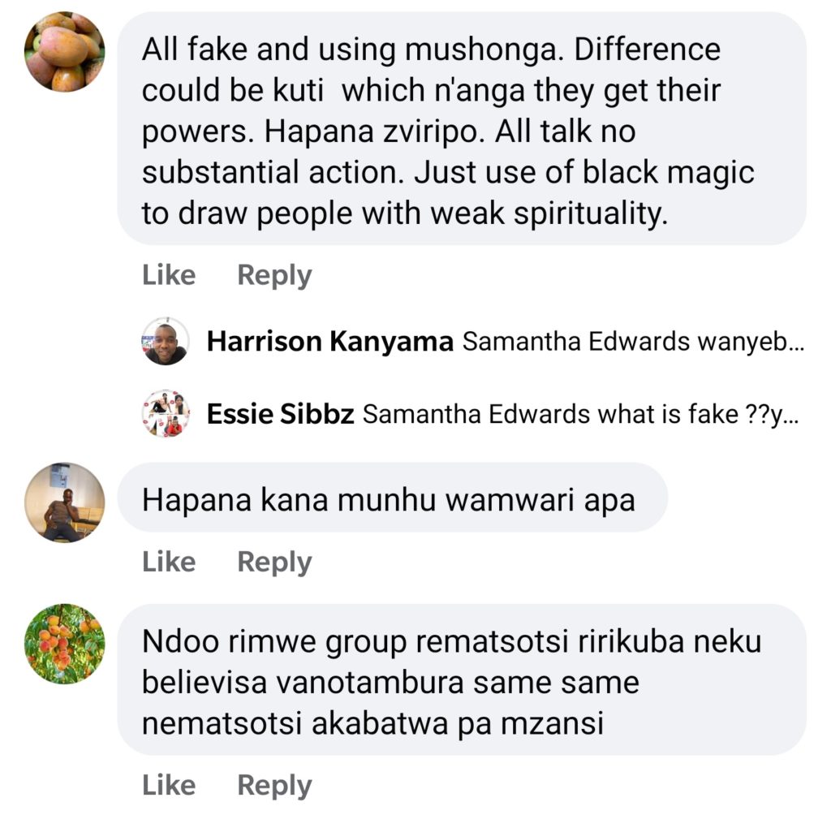Reply to 'Hapana kana munhu wamwari apa' comment

[274, 562]
